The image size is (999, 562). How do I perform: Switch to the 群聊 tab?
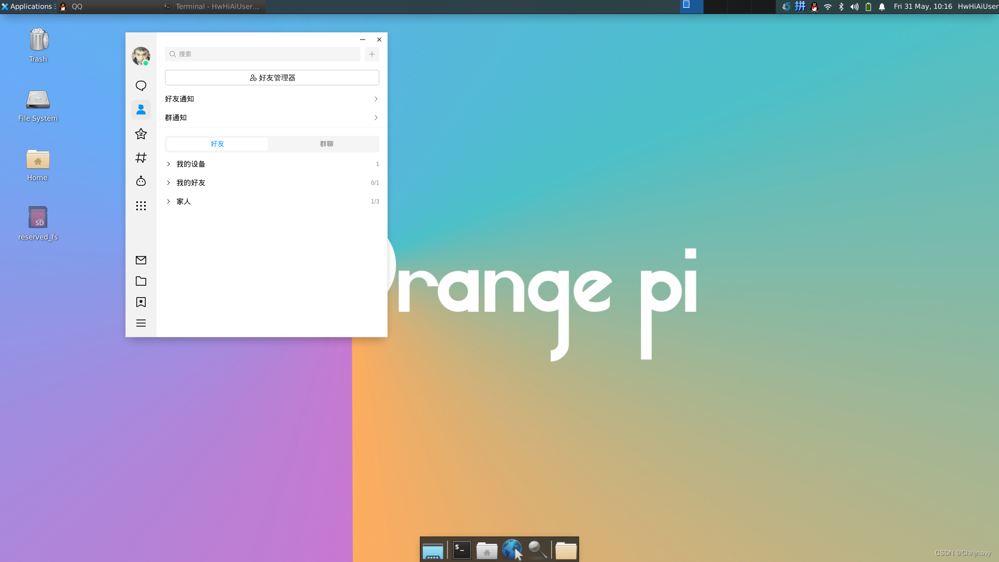pos(327,144)
